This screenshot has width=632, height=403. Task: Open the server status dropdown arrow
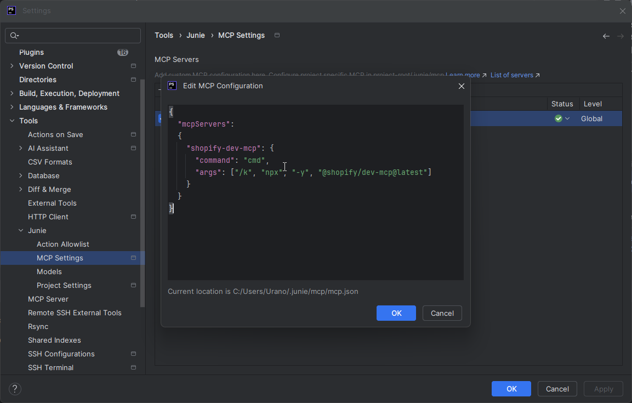point(567,118)
